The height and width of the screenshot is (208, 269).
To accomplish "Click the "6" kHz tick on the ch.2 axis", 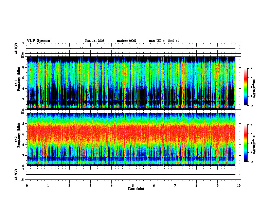I will [24, 134].
